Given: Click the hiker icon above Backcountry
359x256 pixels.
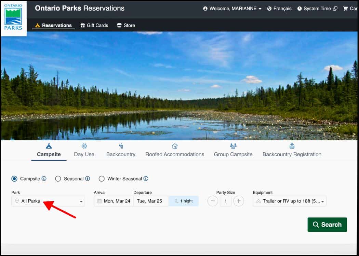Looking at the screenshot, I should (x=121, y=146).
